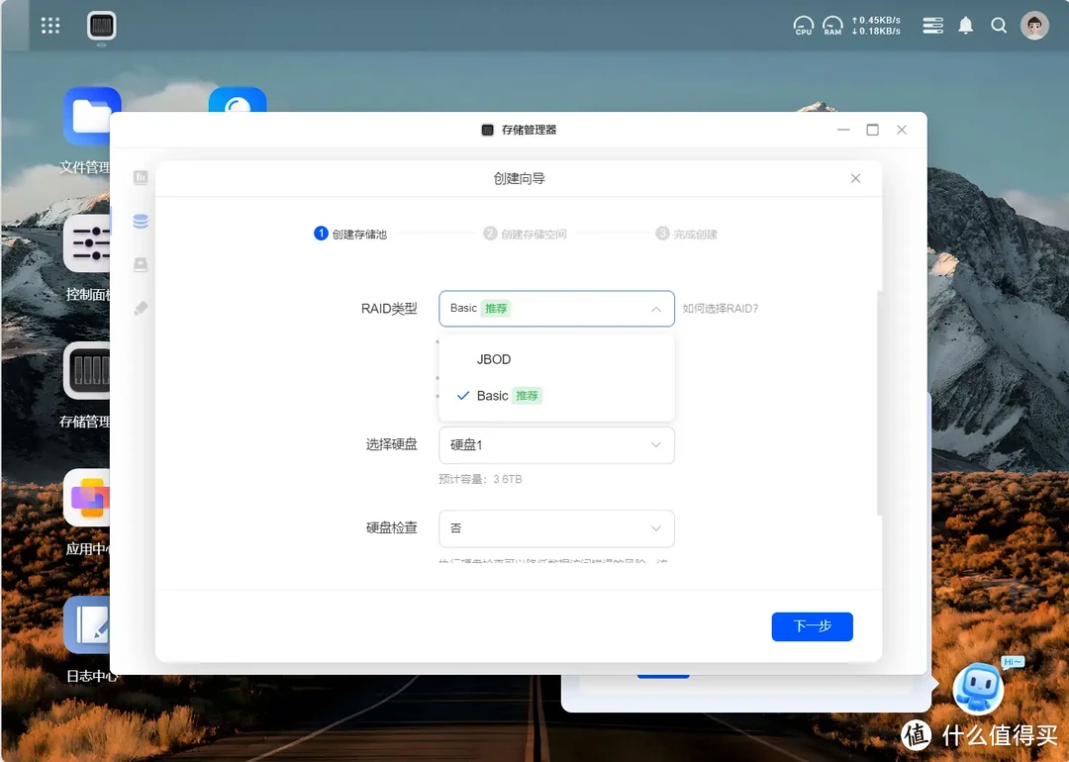Open the CPU usage monitor in top bar
The height and width of the screenshot is (762, 1069).
click(x=804, y=25)
